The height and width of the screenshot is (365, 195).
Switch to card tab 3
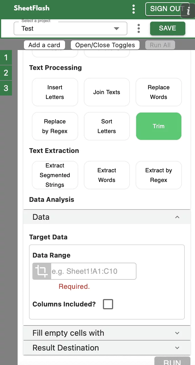point(6,88)
